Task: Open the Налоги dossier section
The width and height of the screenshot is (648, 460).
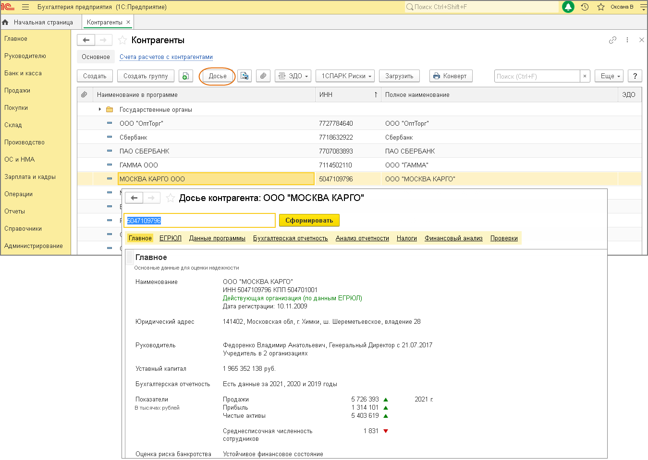Action: click(x=407, y=238)
